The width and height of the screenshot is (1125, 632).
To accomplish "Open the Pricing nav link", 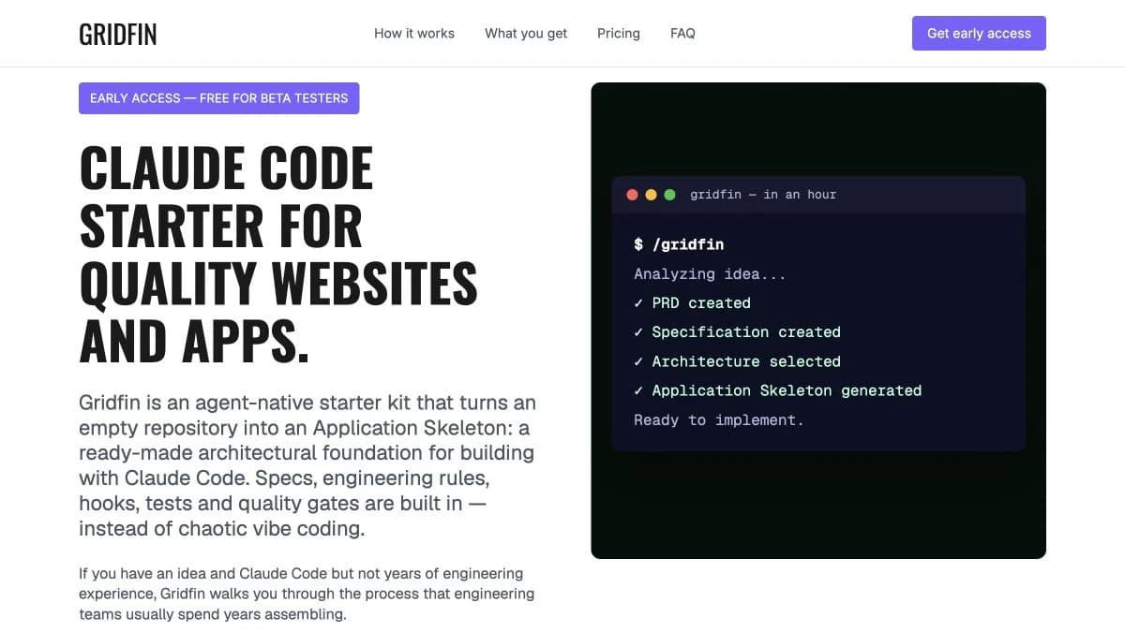I will tap(619, 33).
